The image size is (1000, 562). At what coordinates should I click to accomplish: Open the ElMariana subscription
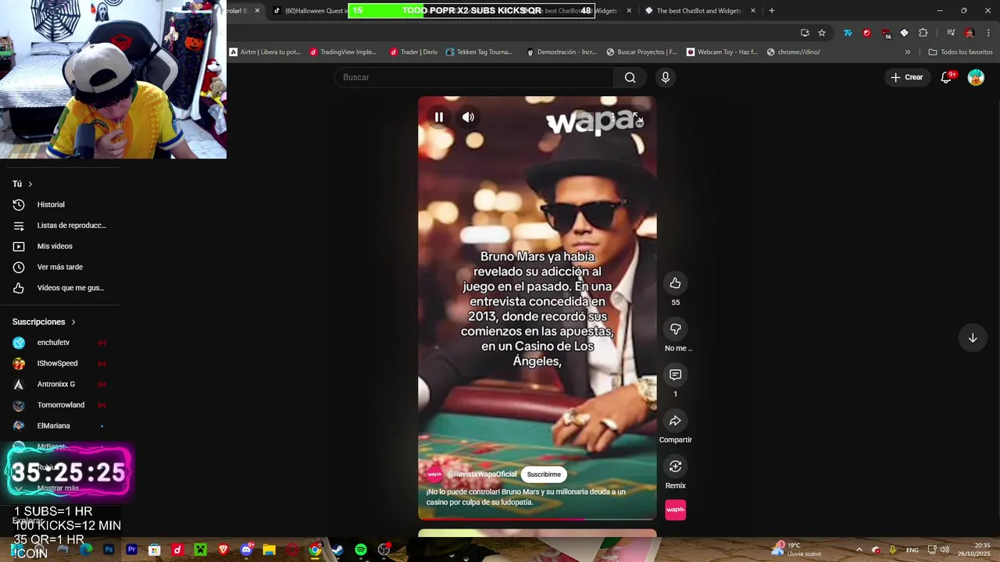point(59,426)
